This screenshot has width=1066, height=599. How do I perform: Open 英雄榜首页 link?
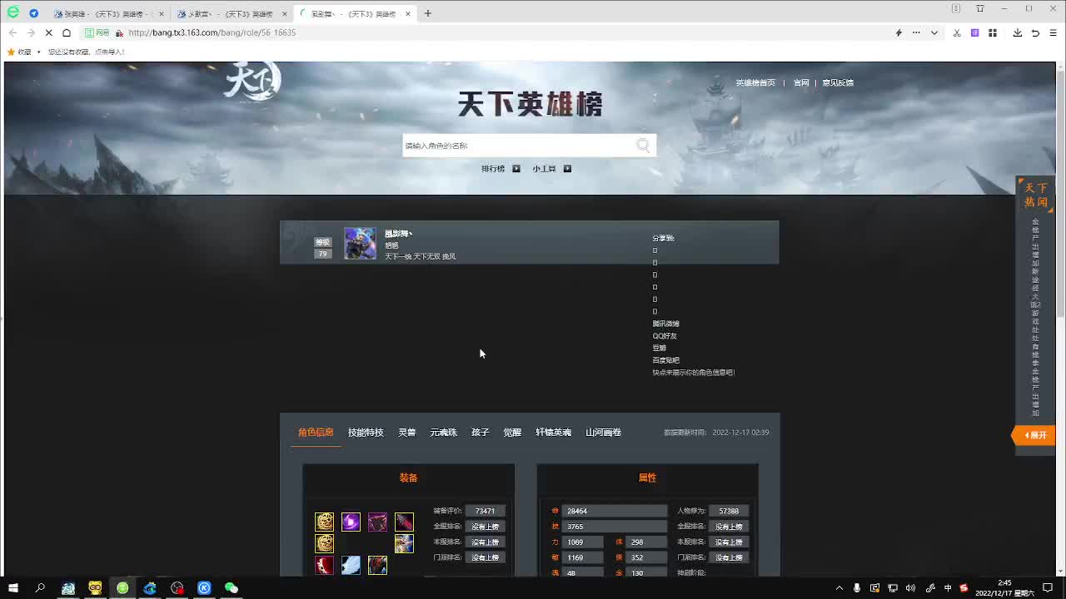(755, 83)
